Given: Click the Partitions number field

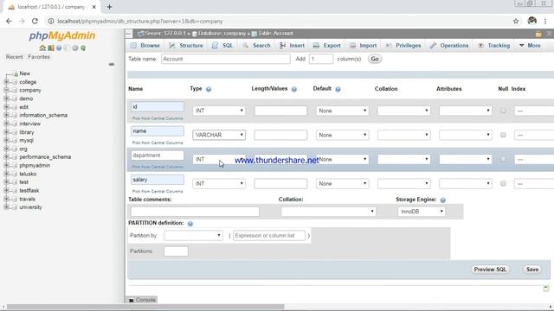Looking at the screenshot, I should tap(176, 251).
